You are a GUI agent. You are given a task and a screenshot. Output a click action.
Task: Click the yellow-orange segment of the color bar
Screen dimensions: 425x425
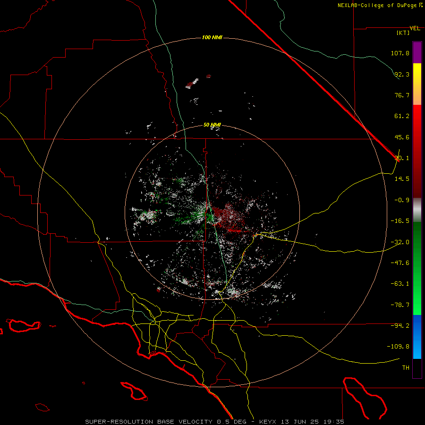pos(417,84)
